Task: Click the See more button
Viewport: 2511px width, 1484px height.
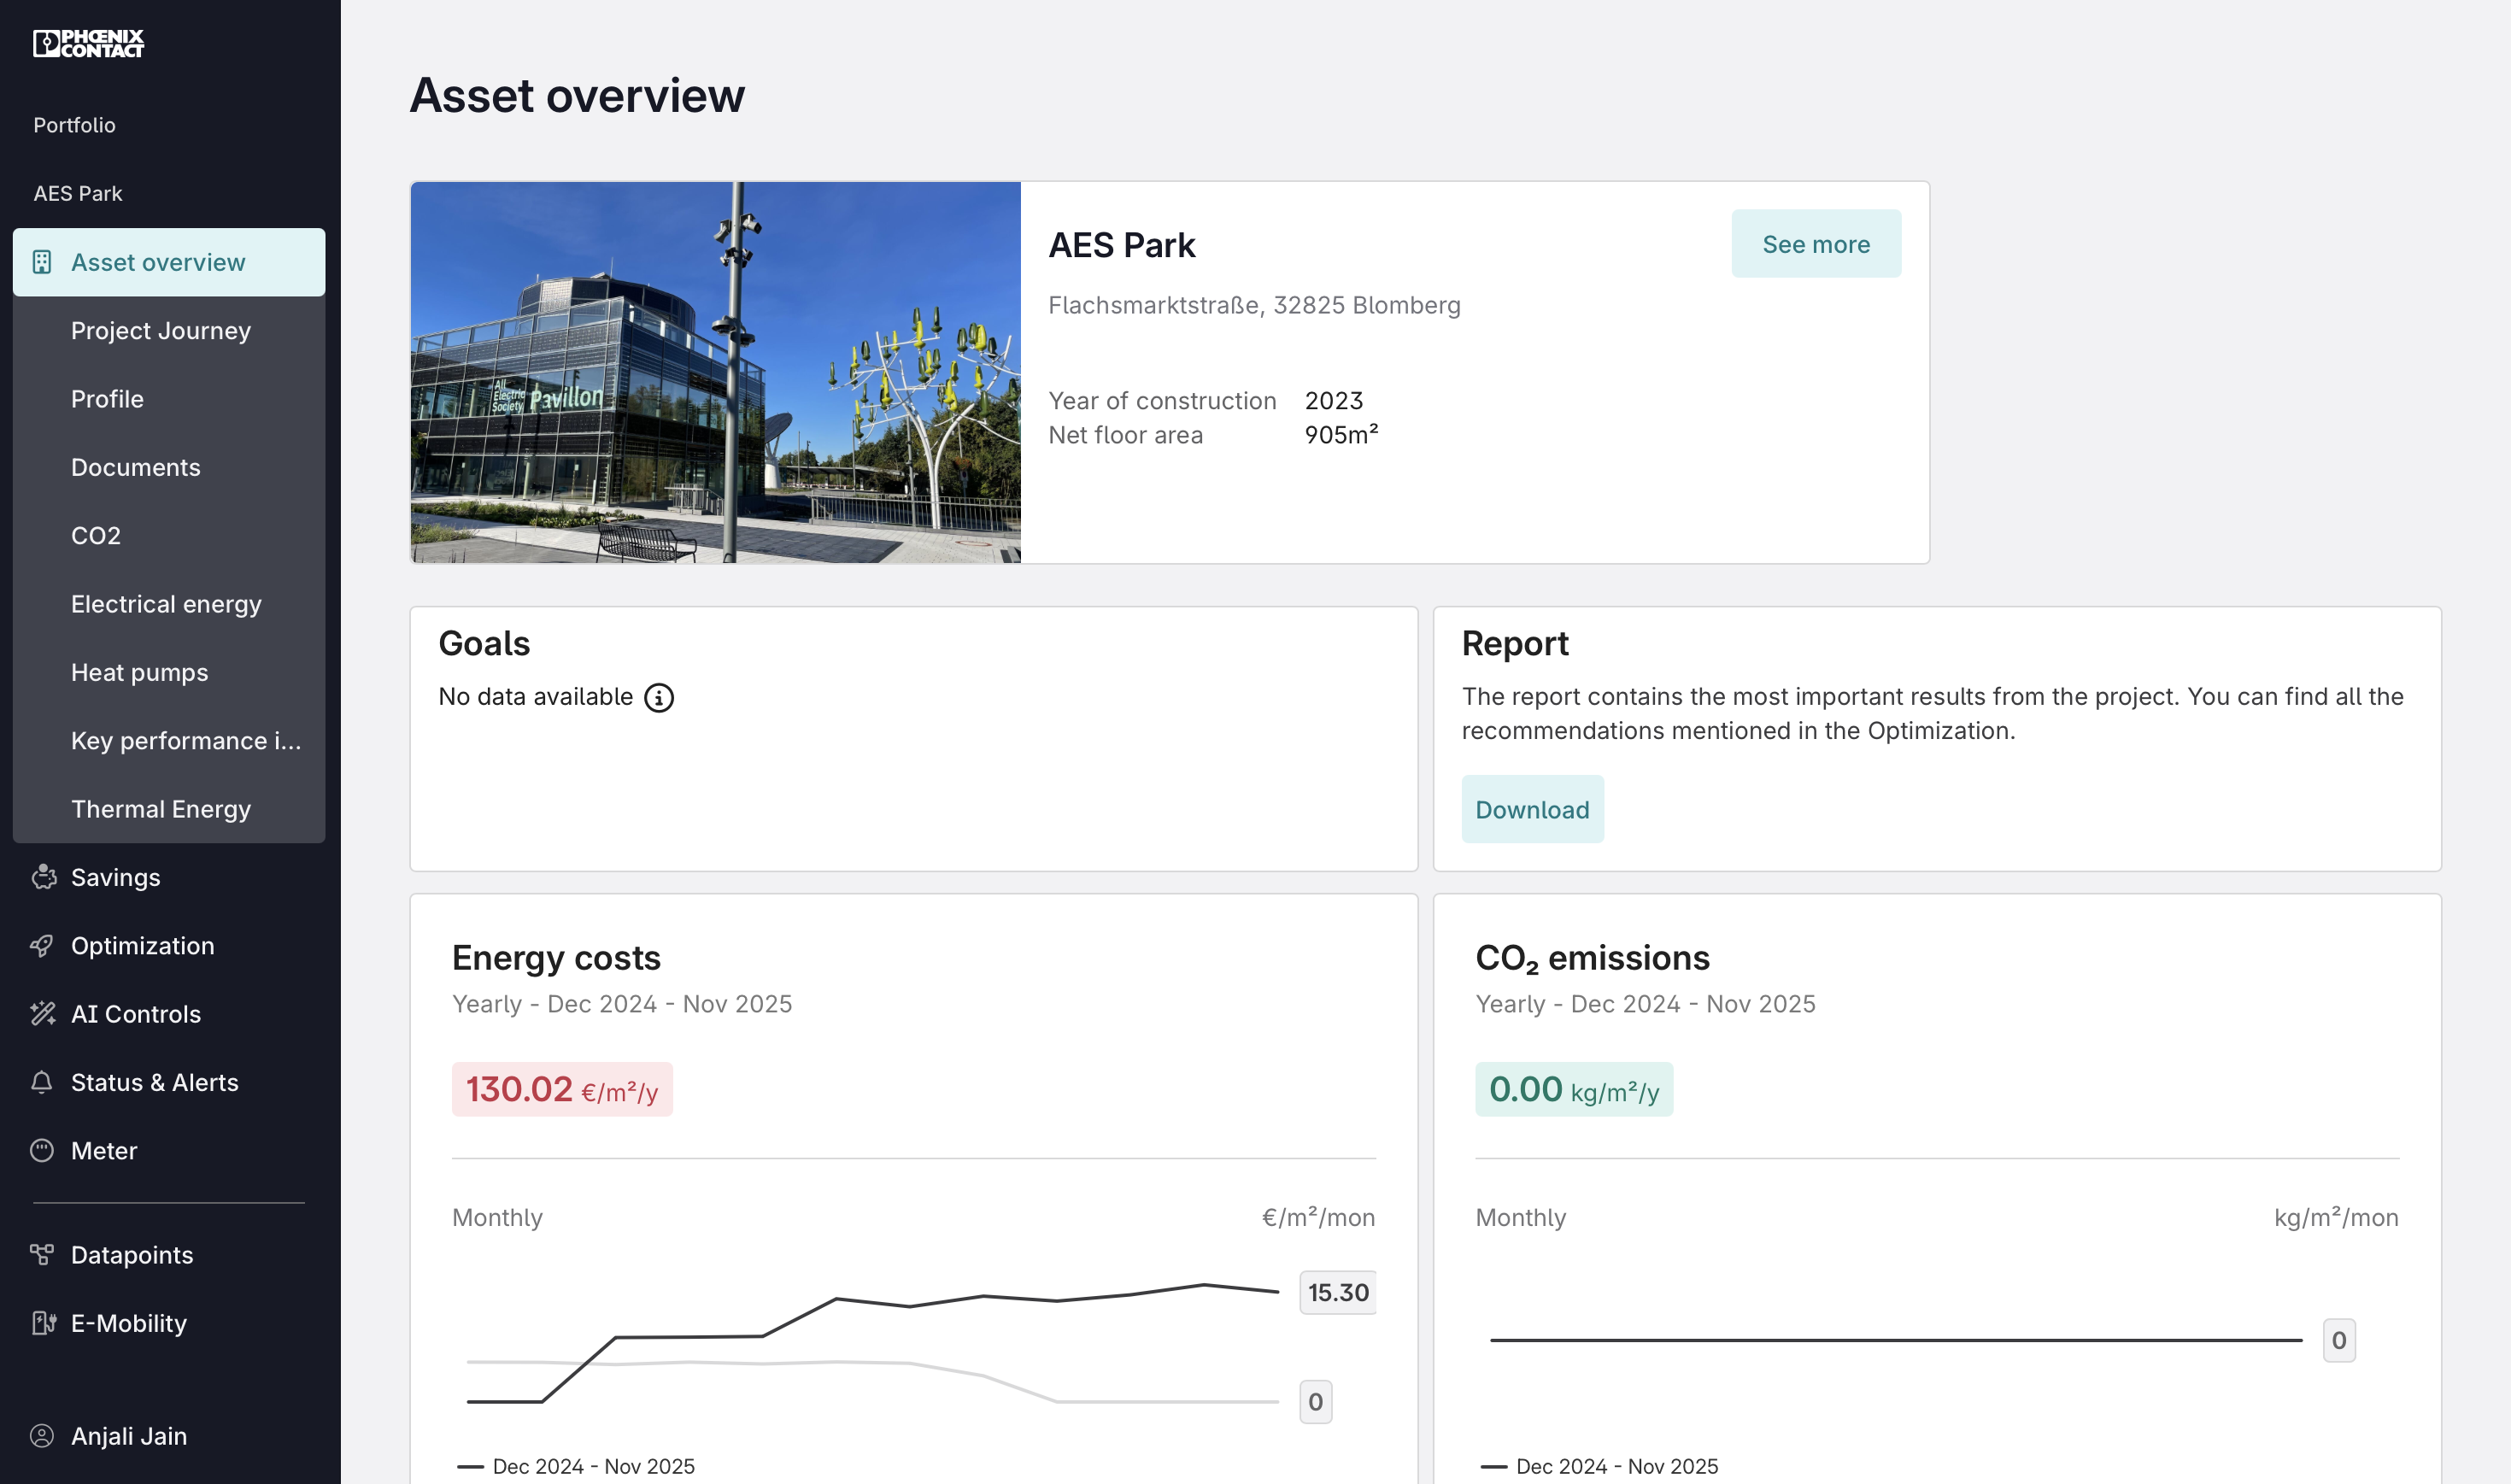Action: click(x=1815, y=244)
